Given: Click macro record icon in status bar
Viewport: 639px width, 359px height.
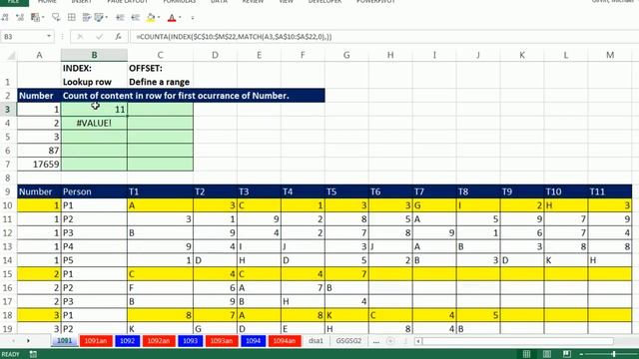Looking at the screenshot, I should 33,354.
